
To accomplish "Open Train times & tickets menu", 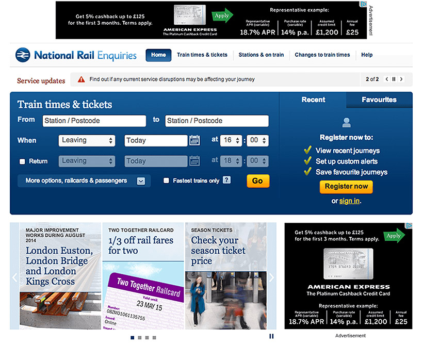I will pos(202,55).
